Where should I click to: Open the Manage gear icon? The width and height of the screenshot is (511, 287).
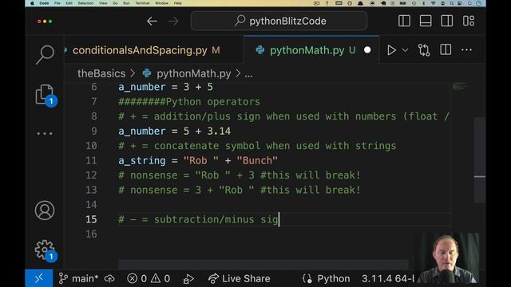click(46, 250)
